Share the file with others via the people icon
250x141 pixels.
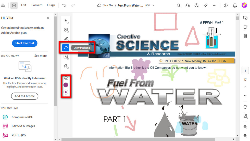tap(196, 5)
